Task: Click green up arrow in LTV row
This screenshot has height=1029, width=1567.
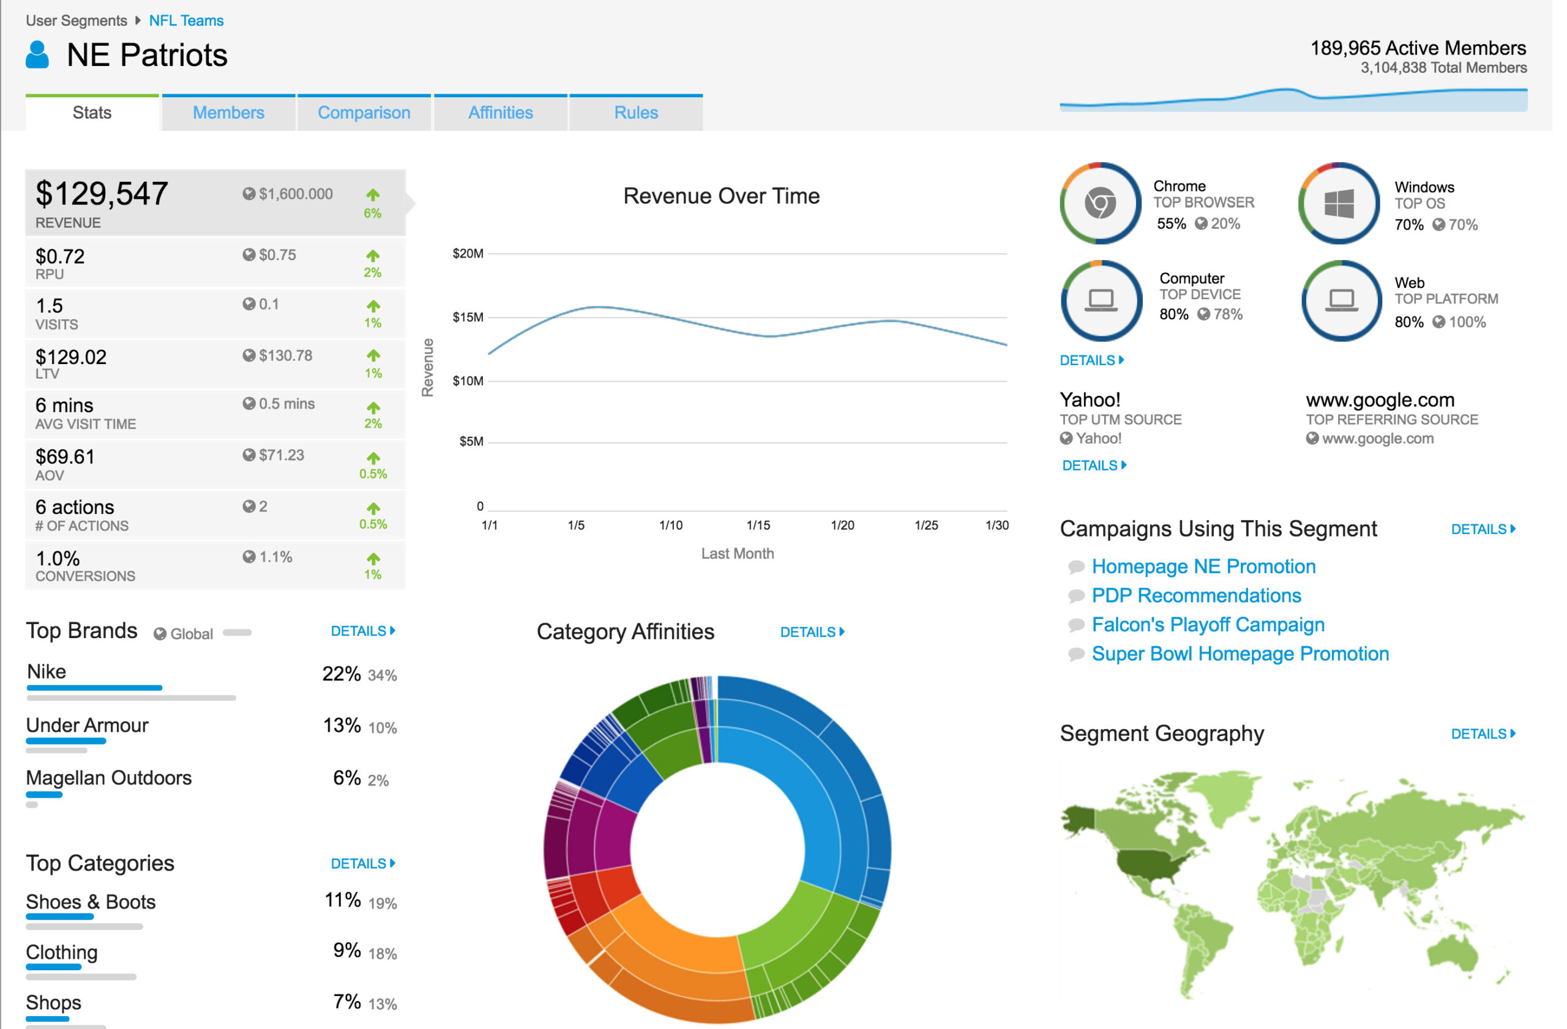Action: (373, 355)
